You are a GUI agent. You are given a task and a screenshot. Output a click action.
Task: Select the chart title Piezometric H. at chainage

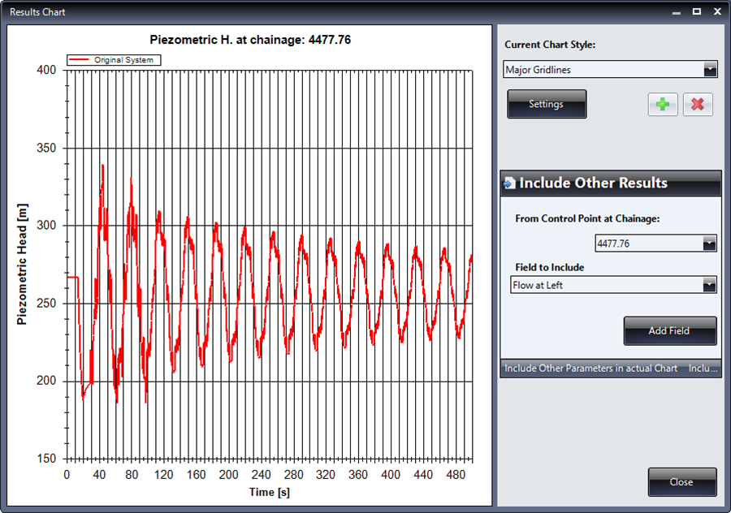click(250, 39)
